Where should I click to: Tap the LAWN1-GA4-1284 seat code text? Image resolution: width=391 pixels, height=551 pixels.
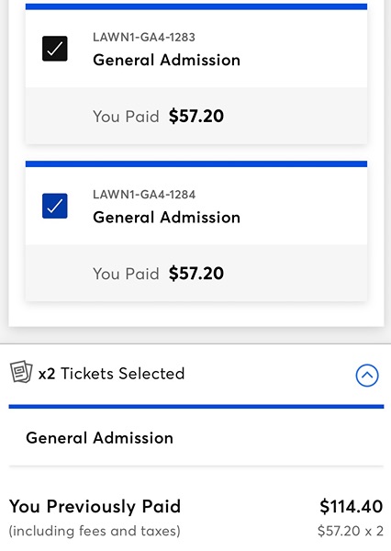point(144,195)
